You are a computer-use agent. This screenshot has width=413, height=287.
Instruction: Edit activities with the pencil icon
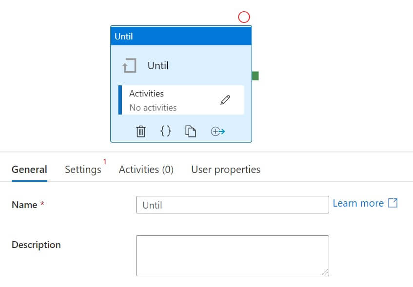coord(225,100)
